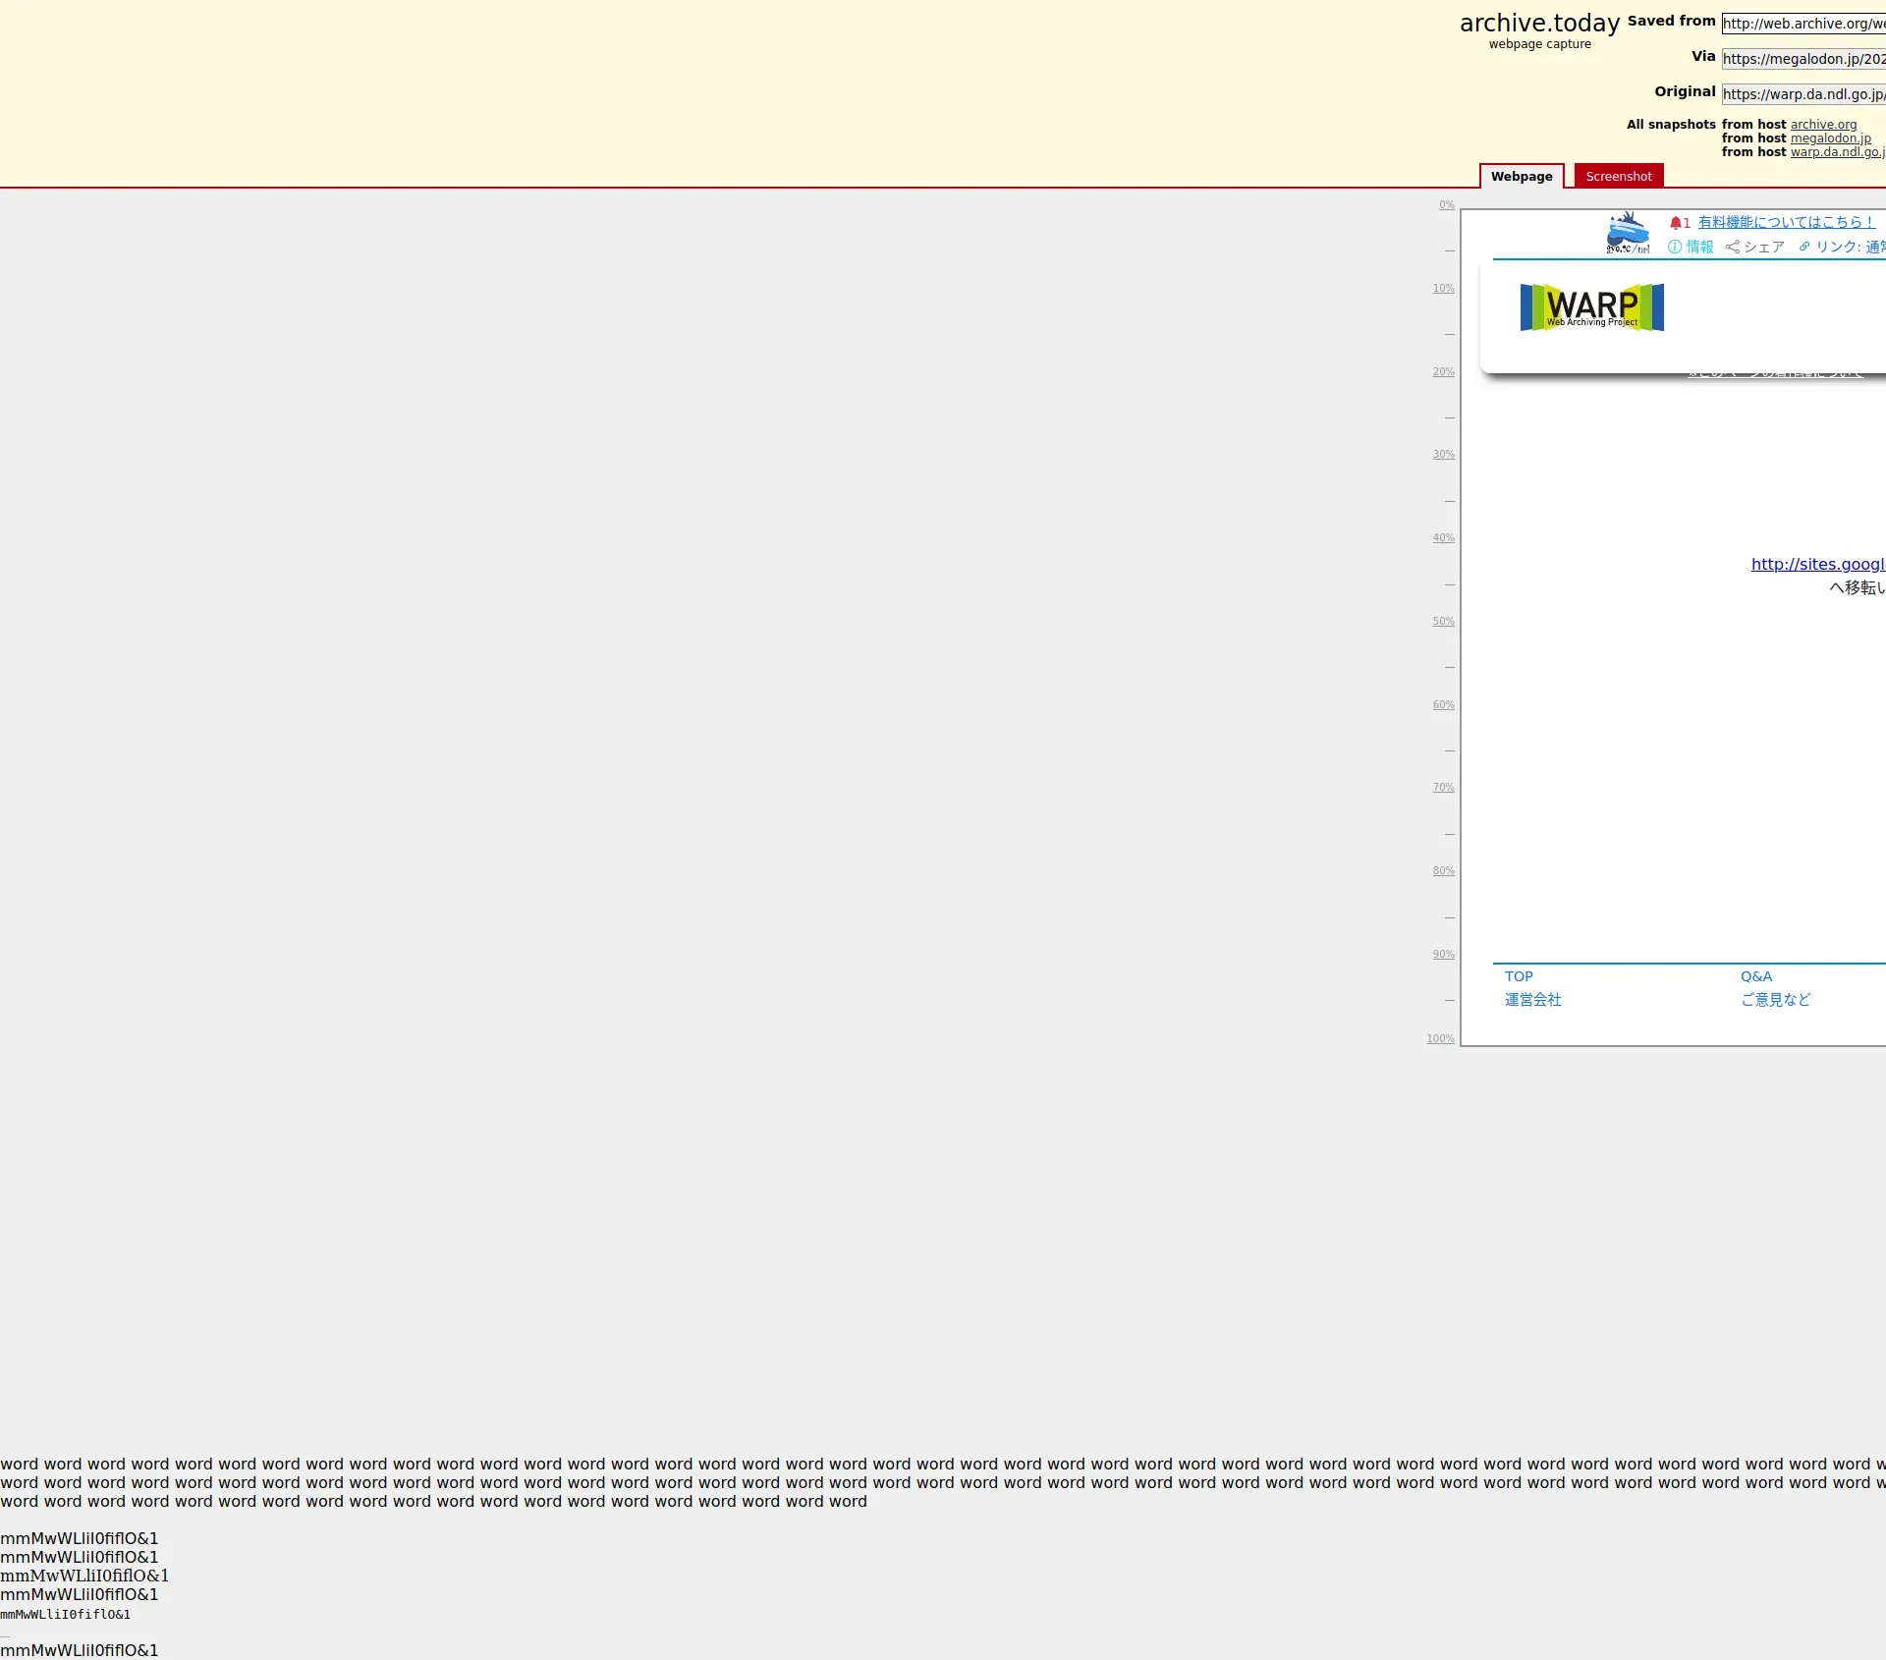Jump to the 100% page marker
This screenshot has width=1886, height=1660.
tap(1440, 1038)
